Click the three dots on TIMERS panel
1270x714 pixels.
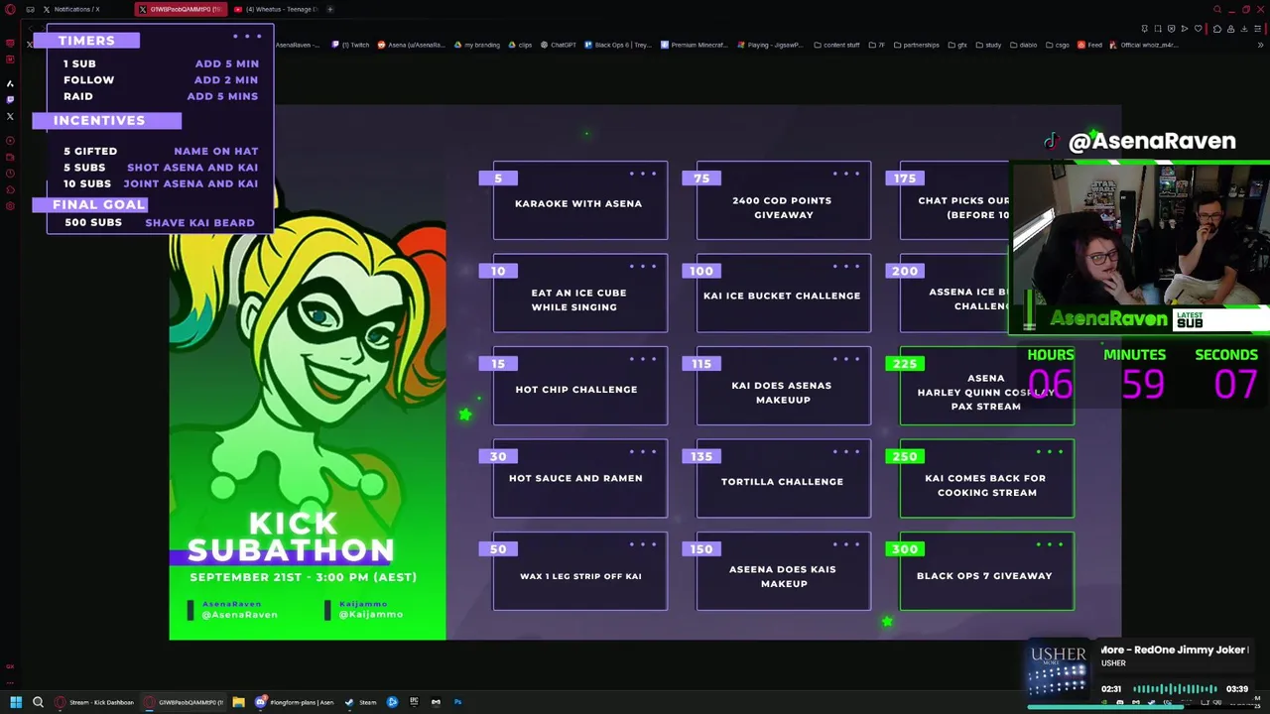click(x=246, y=37)
